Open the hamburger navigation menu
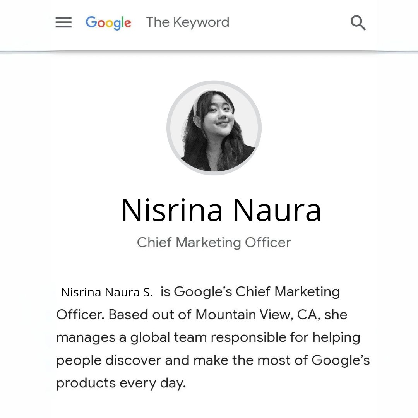Viewport: 418px width, 418px height. 63,22
